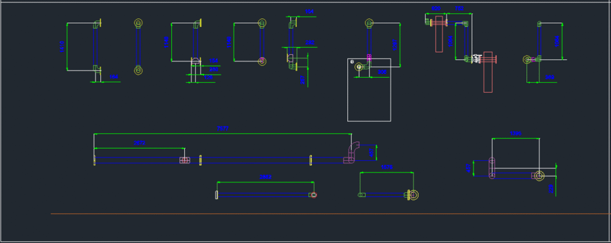Click the 752 dimension label
This screenshot has height=243, width=611.
point(459,8)
